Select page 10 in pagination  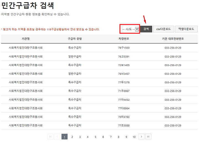click(x=134, y=137)
